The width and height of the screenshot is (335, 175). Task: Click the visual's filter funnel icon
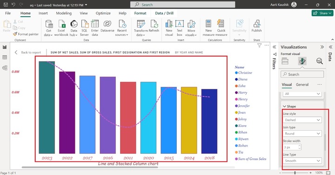pos(259,45)
